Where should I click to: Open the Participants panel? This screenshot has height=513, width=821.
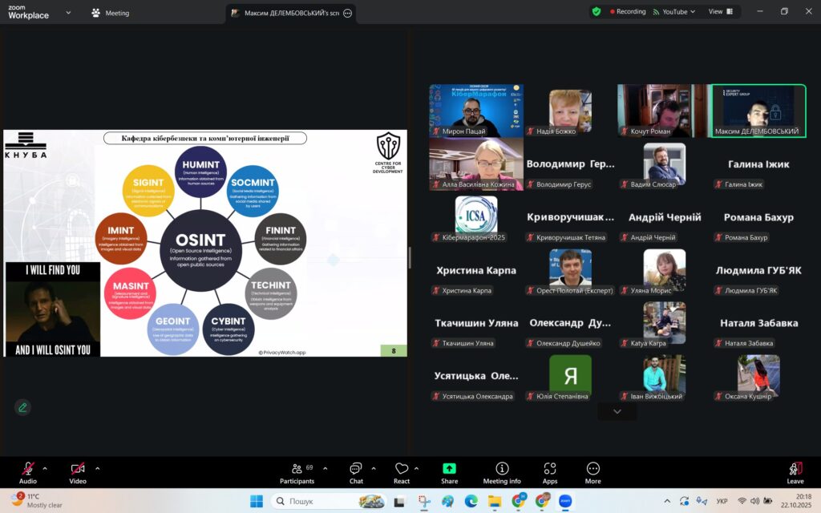tap(297, 471)
